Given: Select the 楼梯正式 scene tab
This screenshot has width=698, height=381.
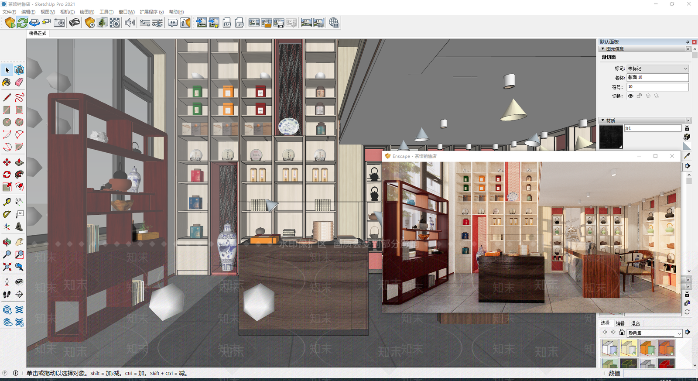Looking at the screenshot, I should pyautogui.click(x=38, y=33).
